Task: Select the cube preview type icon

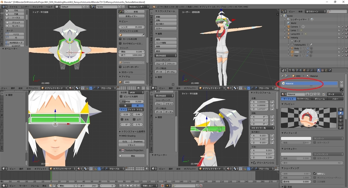Action: click(x=341, y=117)
